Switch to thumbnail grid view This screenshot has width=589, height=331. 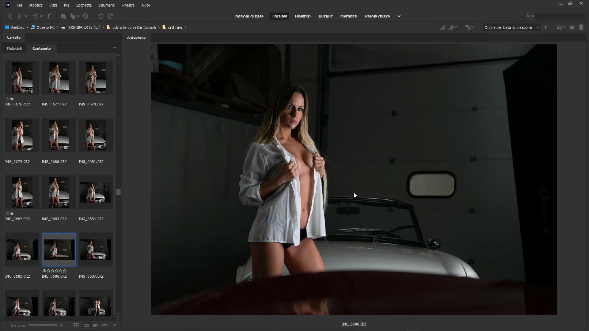pyautogui.click(x=87, y=325)
